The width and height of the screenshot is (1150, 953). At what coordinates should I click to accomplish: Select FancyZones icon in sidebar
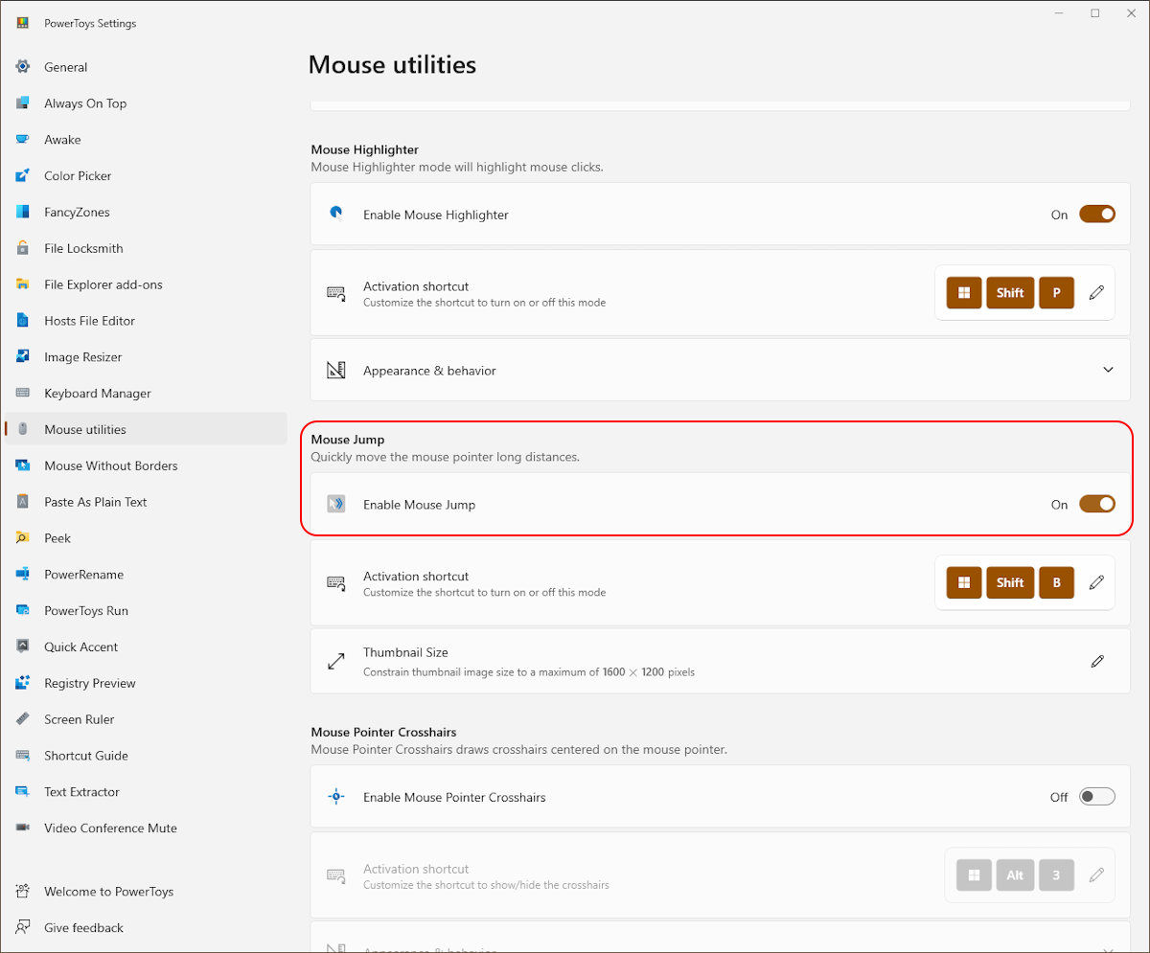pyautogui.click(x=23, y=213)
